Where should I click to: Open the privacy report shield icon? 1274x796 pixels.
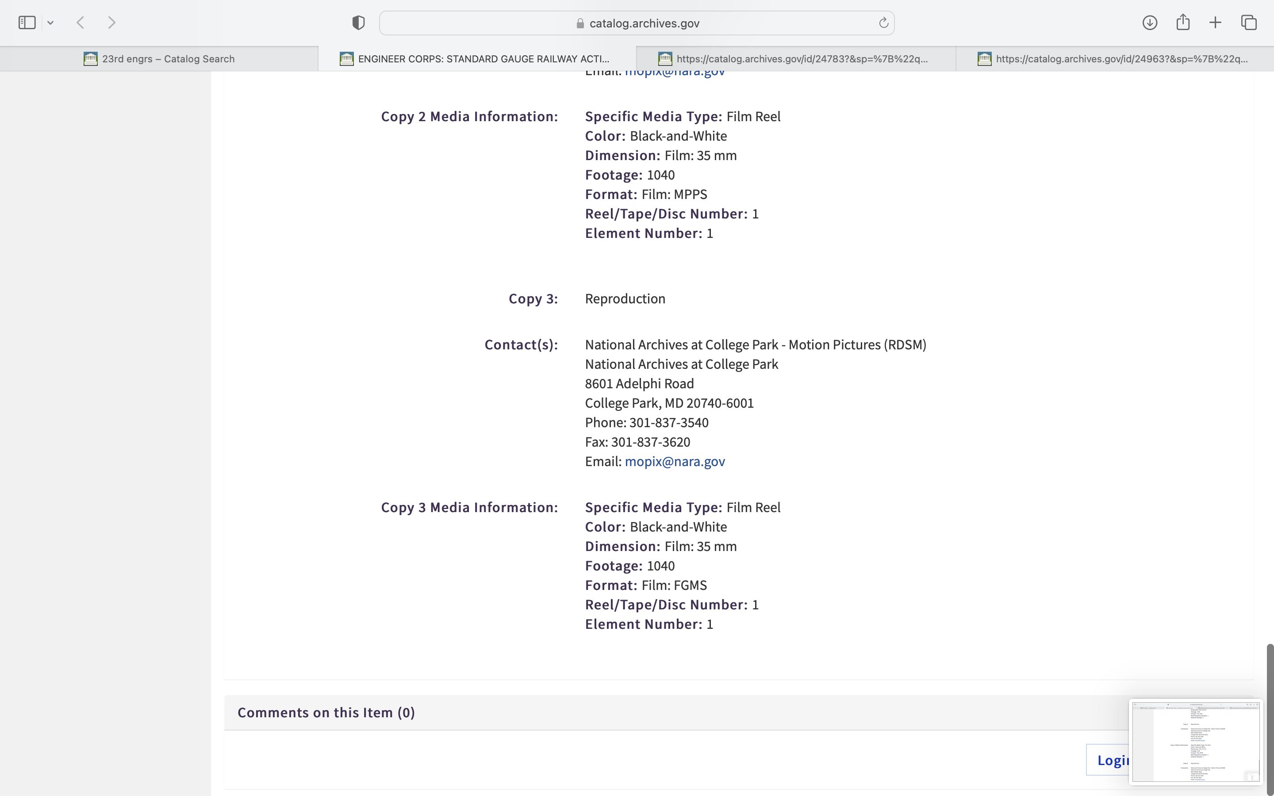(358, 23)
